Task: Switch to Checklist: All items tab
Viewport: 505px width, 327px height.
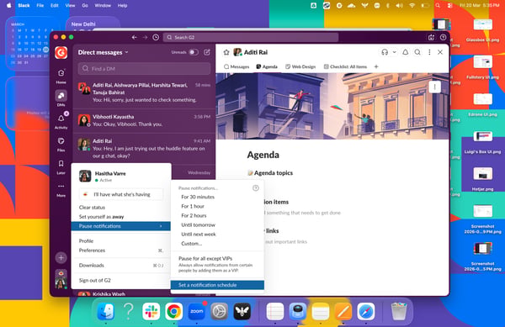Action: tap(345, 66)
